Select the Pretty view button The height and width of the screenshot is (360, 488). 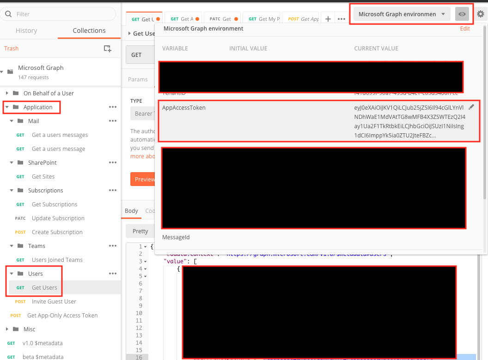pyautogui.click(x=140, y=231)
